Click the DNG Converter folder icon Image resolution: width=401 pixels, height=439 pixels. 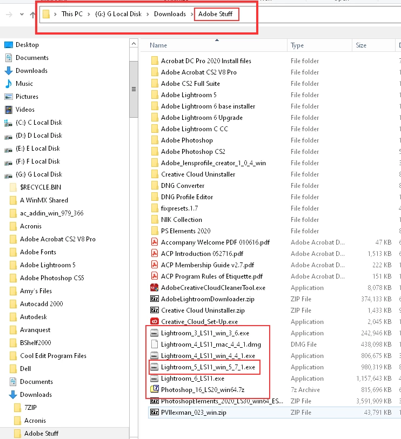point(155,186)
